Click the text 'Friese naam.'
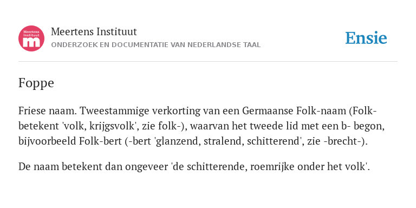Image resolution: width=416 pixels, height=208 pixels. (48, 111)
